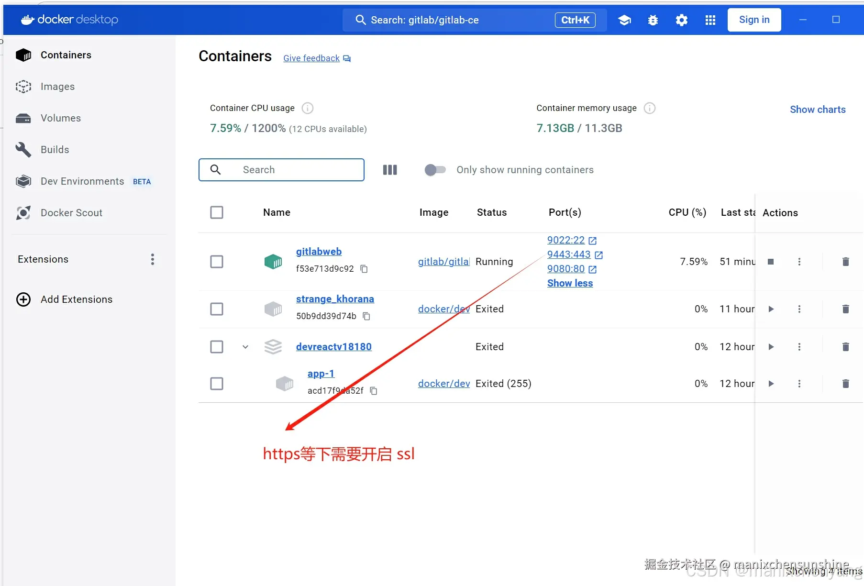
Task: Open more actions menu for app-1
Action: click(x=799, y=384)
